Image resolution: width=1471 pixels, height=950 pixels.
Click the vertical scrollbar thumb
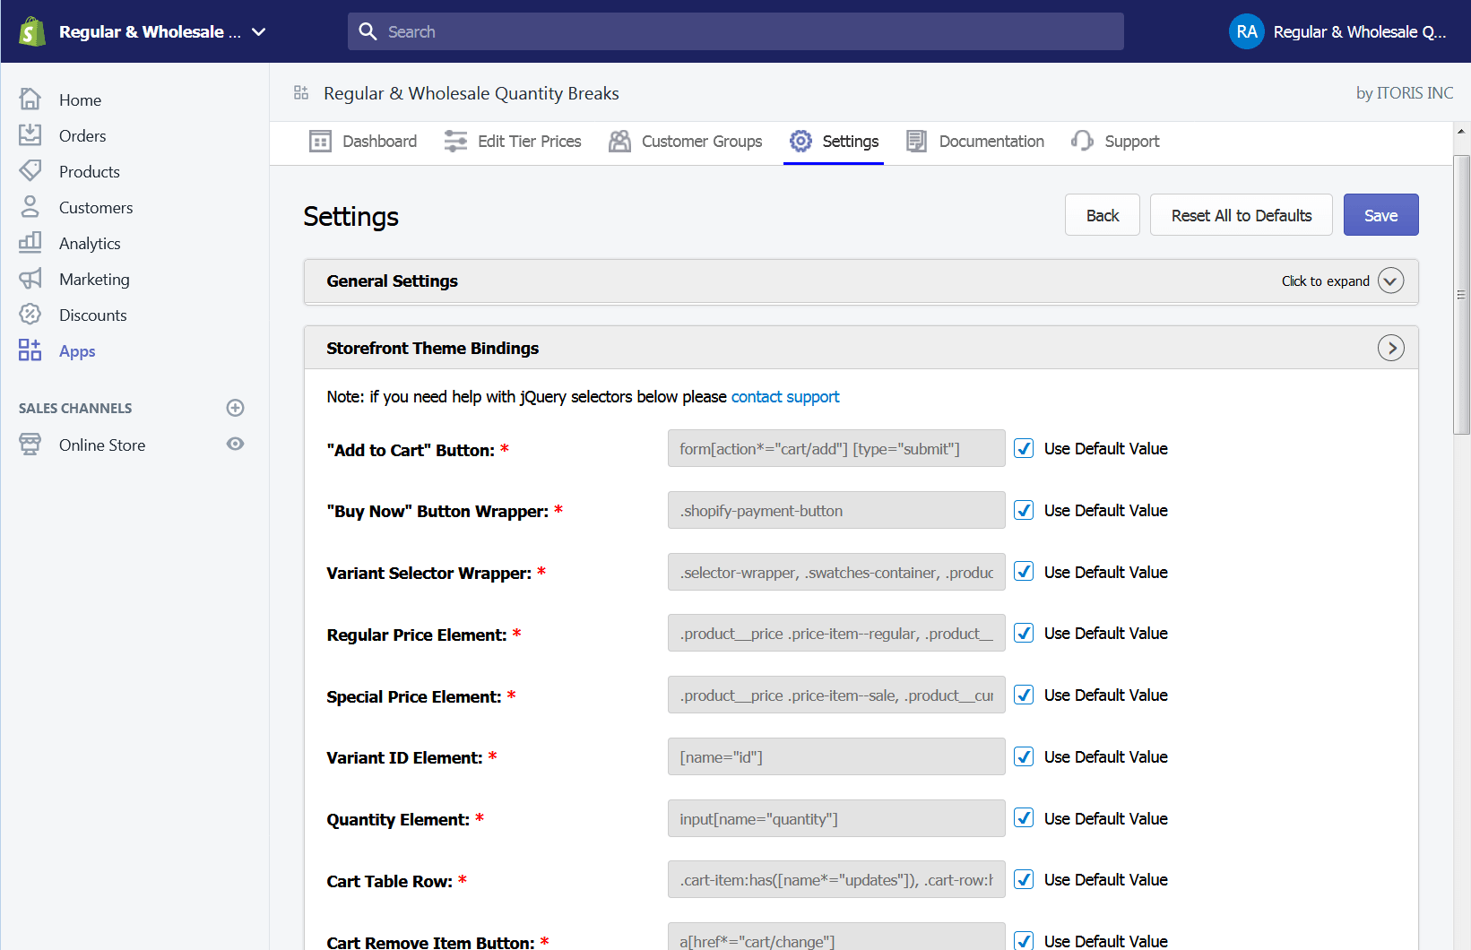(1461, 294)
